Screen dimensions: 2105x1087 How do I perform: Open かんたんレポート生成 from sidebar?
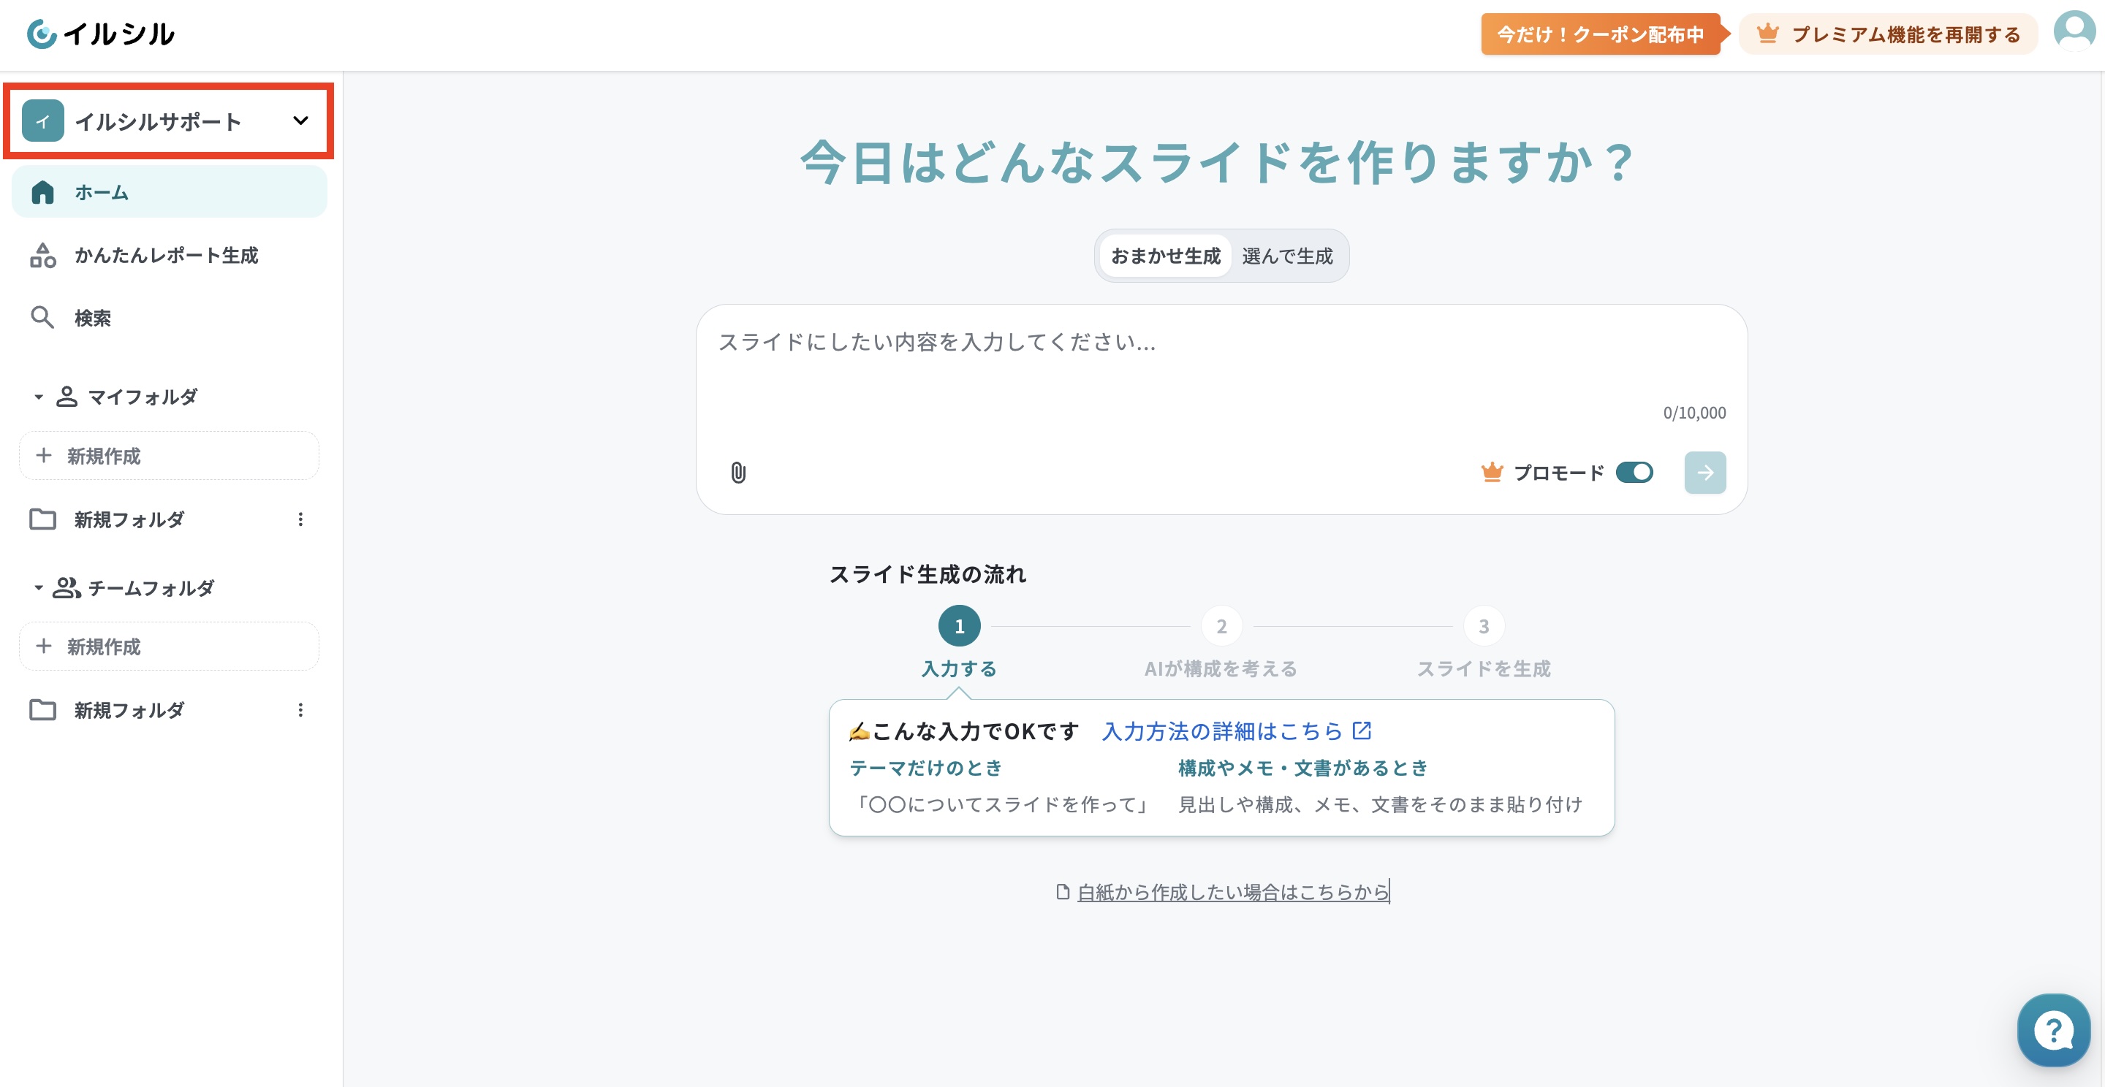pyautogui.click(x=169, y=256)
